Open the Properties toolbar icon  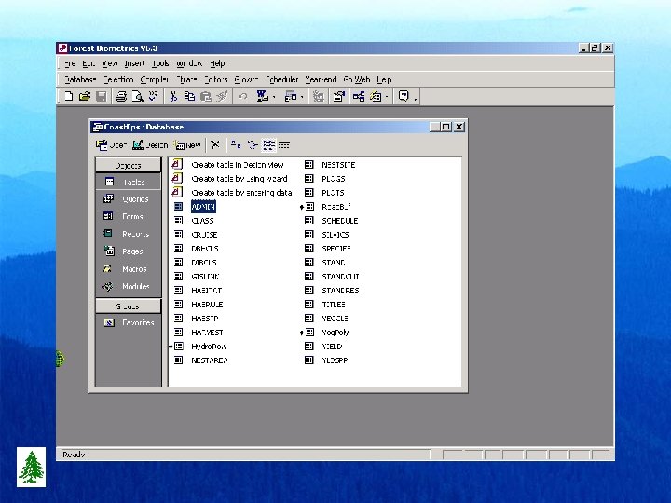tap(339, 96)
